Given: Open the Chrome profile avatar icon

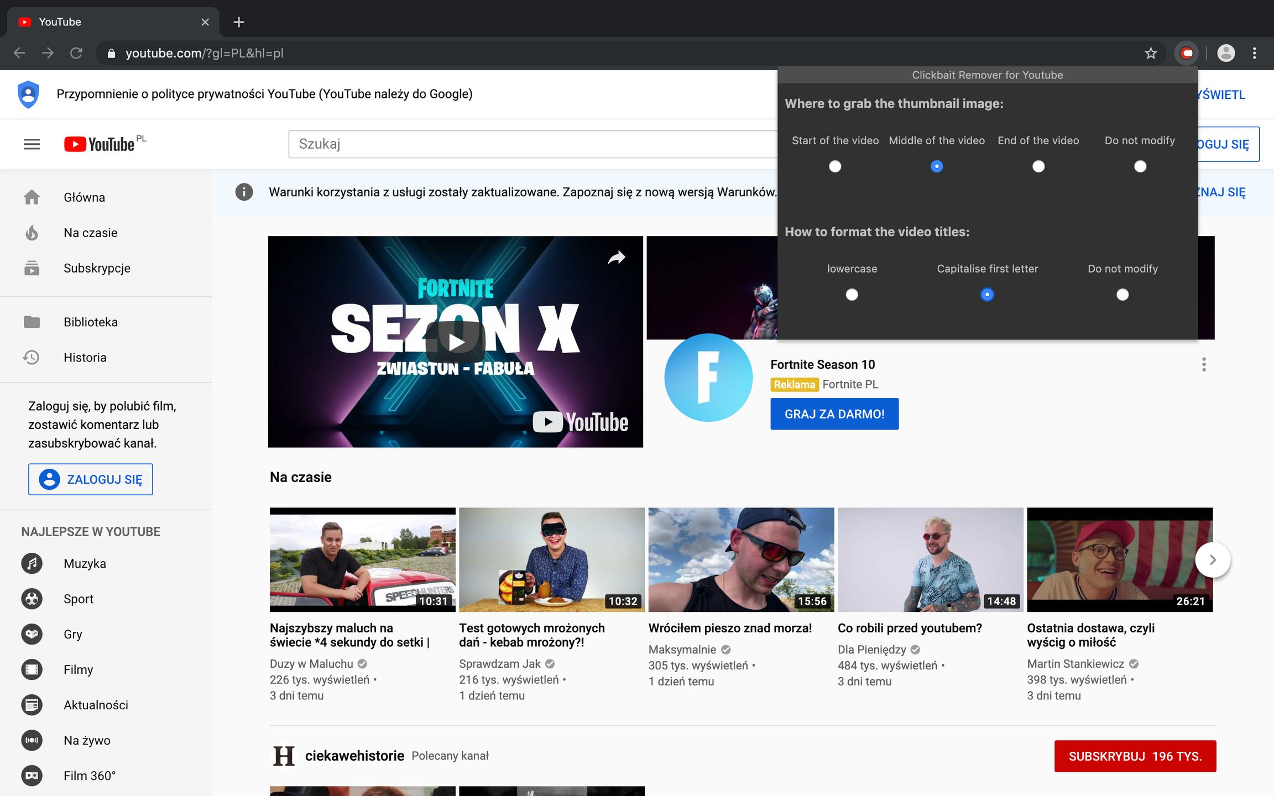Looking at the screenshot, I should [1226, 53].
